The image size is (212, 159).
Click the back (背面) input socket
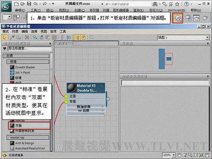(x=66, y=102)
